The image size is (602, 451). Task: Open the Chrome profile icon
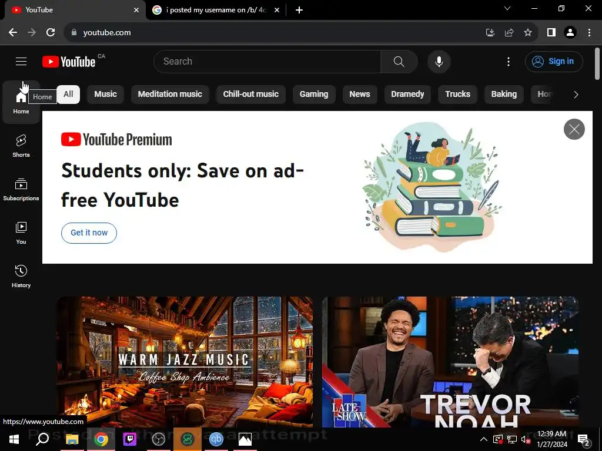coord(570,33)
